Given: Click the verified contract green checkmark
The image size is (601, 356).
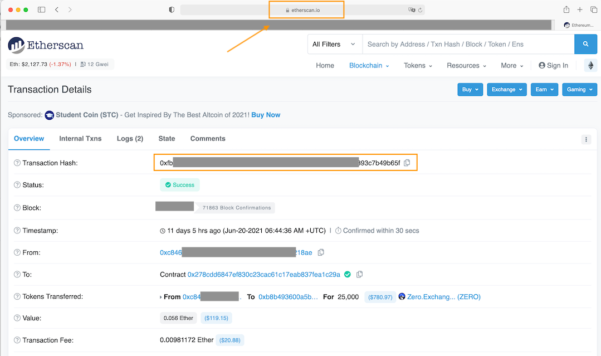Looking at the screenshot, I should pos(348,274).
